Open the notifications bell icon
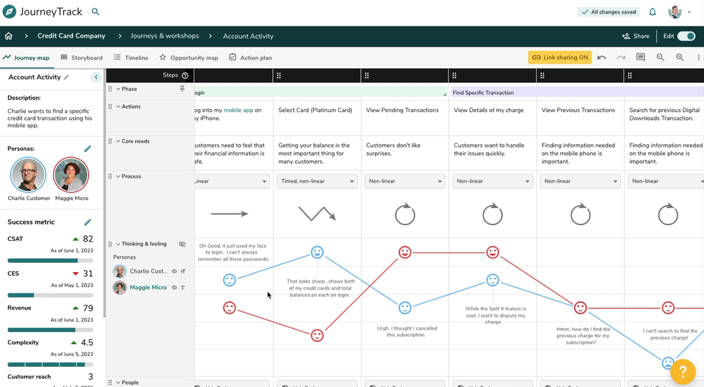The width and height of the screenshot is (704, 387). coord(652,12)
